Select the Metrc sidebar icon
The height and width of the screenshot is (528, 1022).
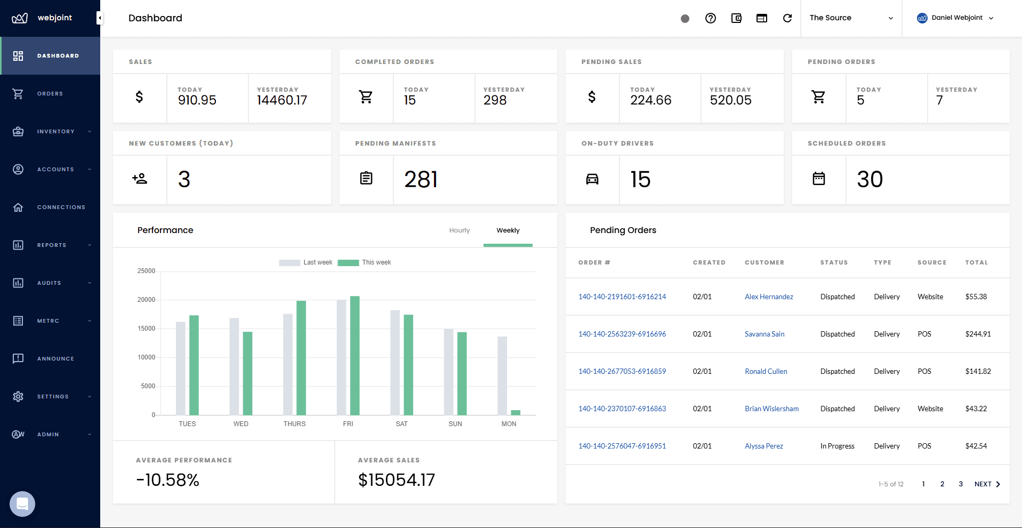click(x=18, y=321)
